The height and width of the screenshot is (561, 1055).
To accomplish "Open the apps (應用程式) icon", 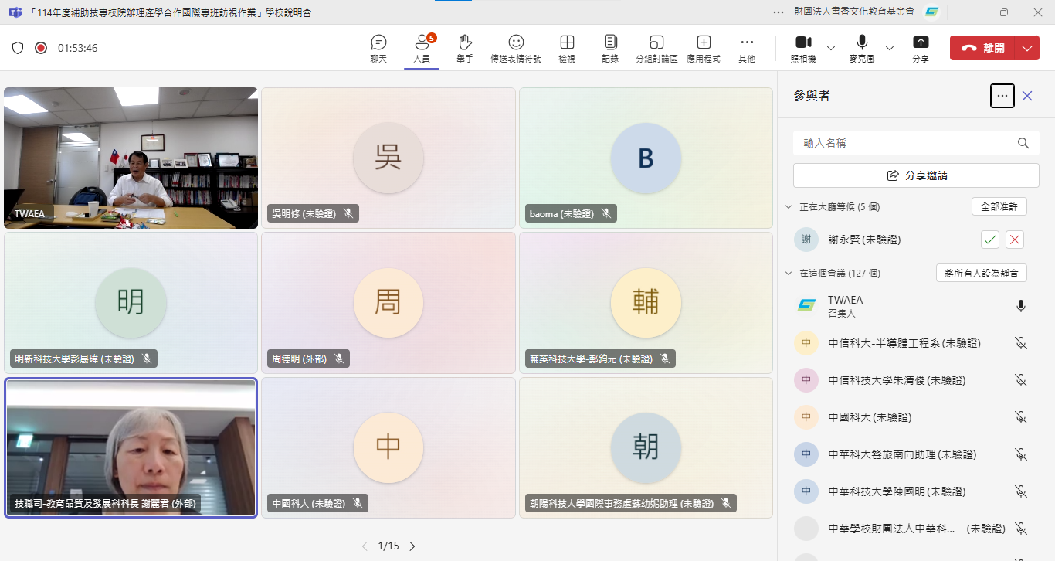I will pos(704,48).
